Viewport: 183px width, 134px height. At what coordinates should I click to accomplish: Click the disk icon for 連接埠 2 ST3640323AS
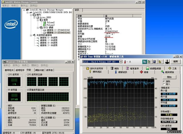pyautogui.click(x=45, y=30)
